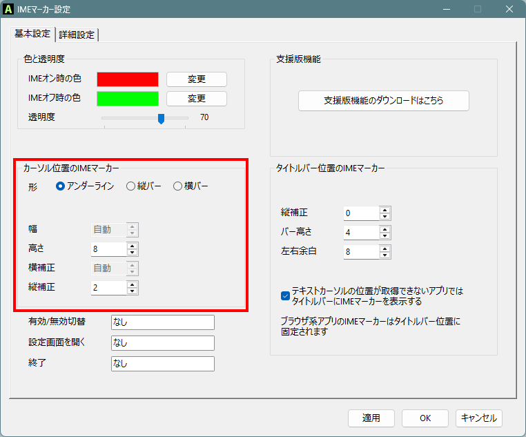Click the 有効/無効切替 hotkey field
Viewport: 526px width, 437px height.
coord(163,322)
